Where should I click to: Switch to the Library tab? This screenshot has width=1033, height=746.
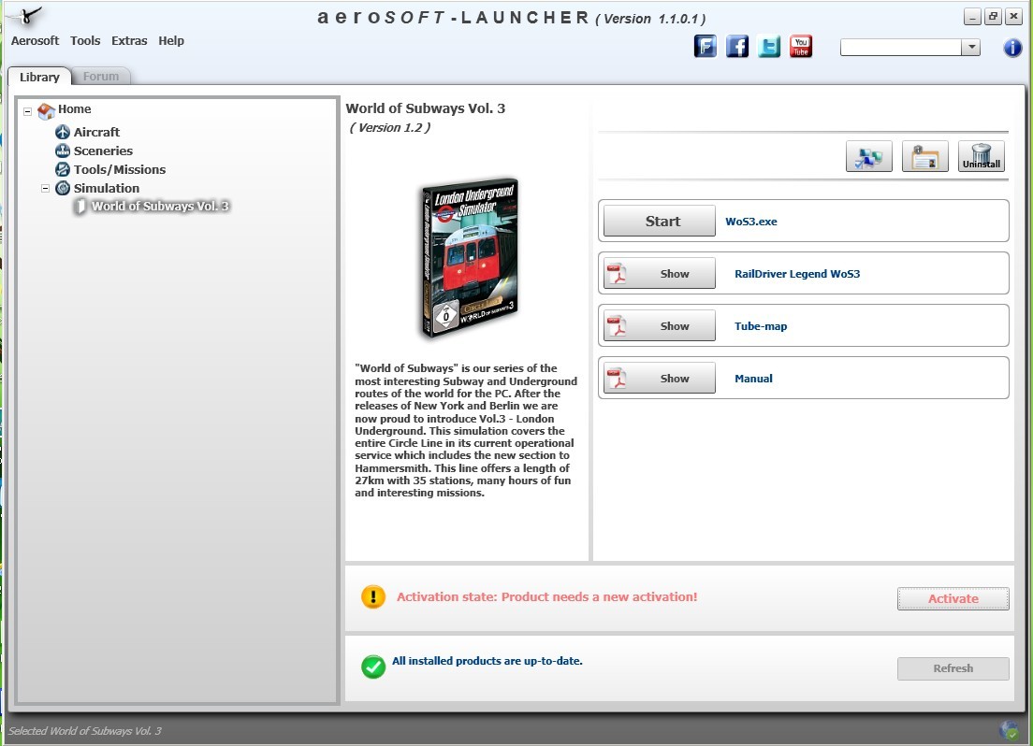(39, 77)
